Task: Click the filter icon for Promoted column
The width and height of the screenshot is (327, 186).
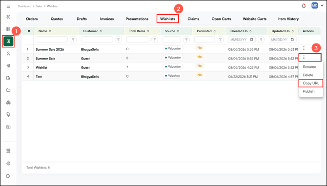Action: [x=220, y=40]
